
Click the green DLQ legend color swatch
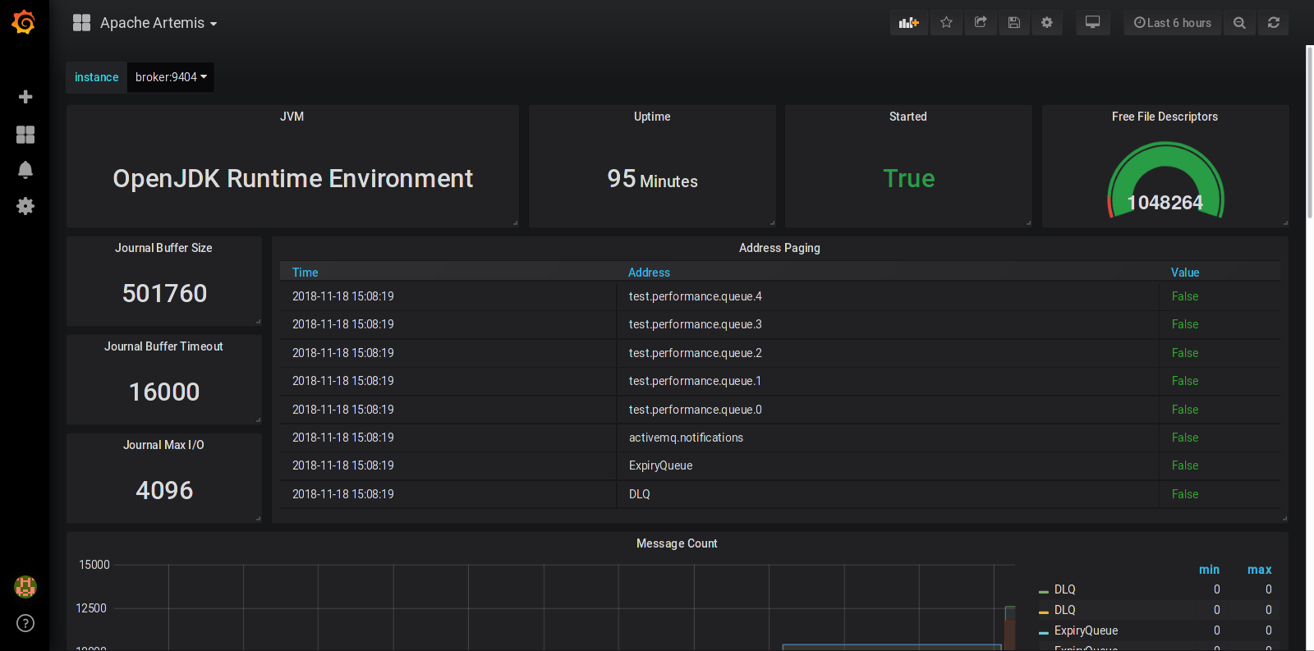point(1044,591)
